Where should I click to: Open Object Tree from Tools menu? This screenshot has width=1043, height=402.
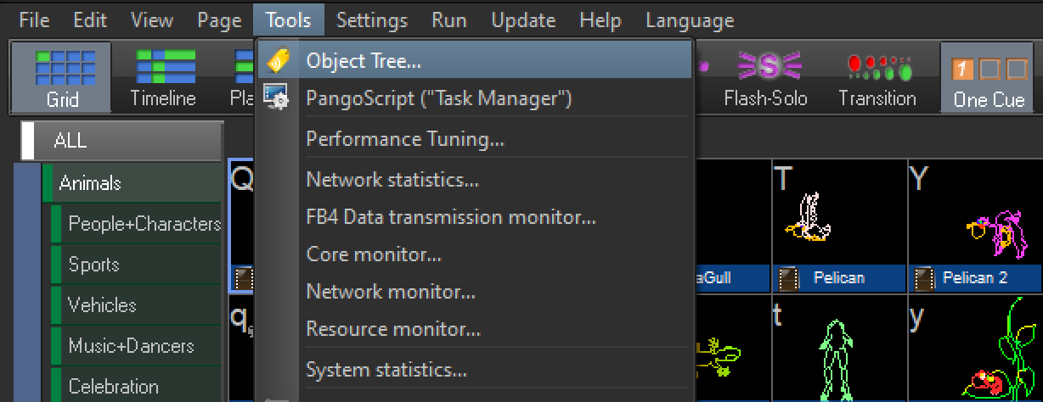click(364, 61)
